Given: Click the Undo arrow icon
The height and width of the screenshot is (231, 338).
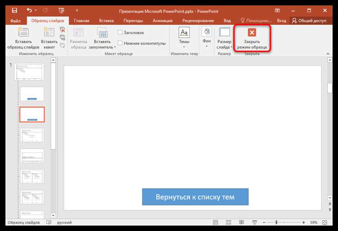Looking at the screenshot, I should (29, 10).
